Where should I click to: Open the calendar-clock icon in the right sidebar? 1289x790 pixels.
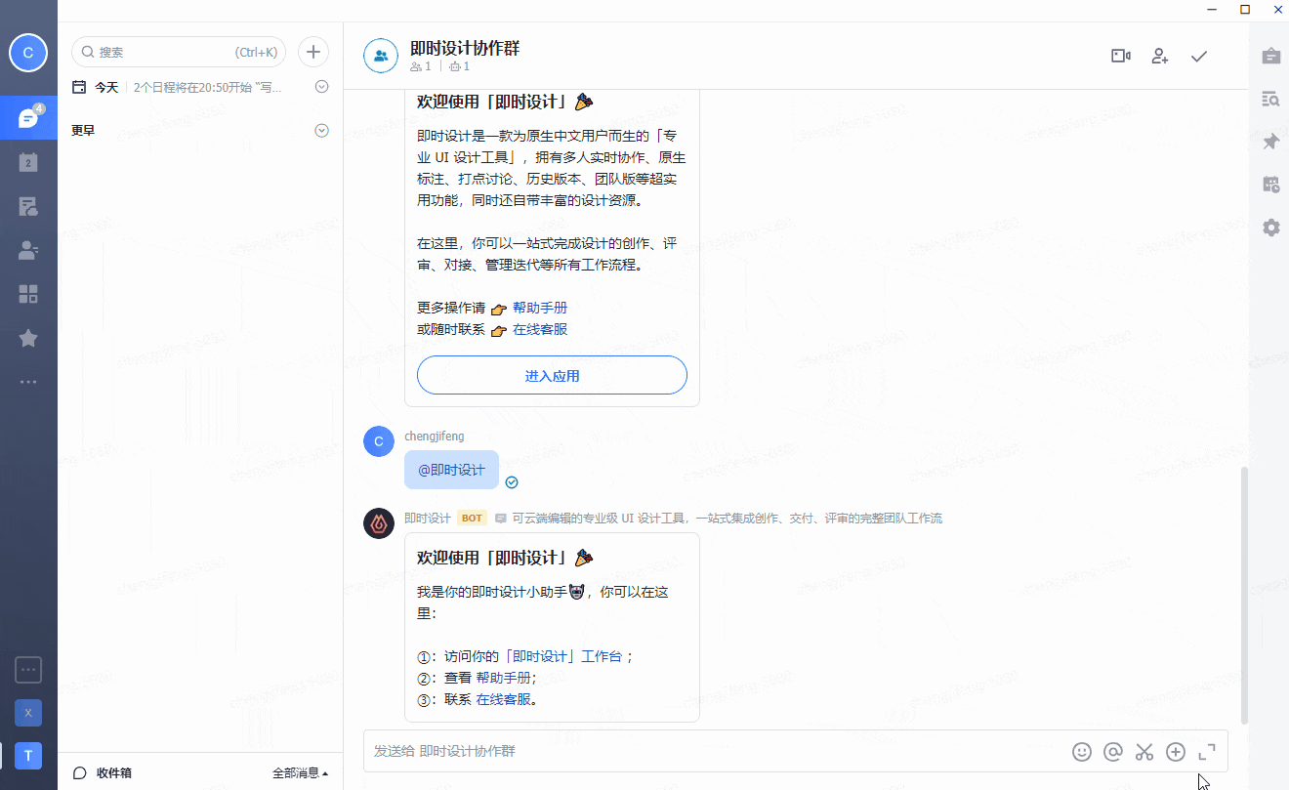click(1270, 185)
